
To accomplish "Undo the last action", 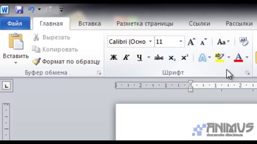I will pos(31,10).
